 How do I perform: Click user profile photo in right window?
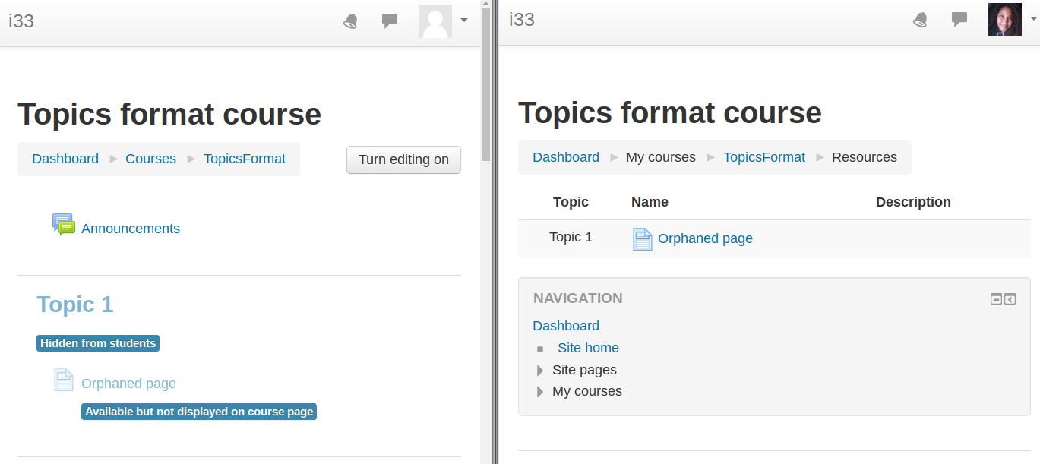(x=1005, y=20)
